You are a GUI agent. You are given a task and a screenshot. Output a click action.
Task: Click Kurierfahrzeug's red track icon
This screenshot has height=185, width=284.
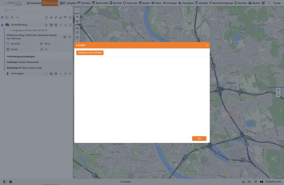click(x=65, y=25)
